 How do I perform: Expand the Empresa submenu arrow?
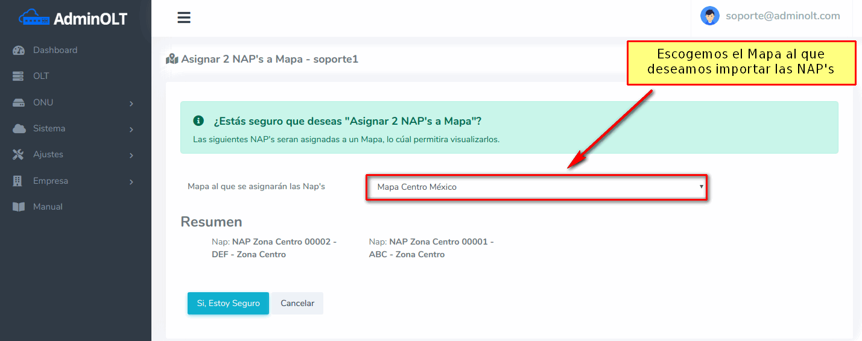click(x=131, y=181)
